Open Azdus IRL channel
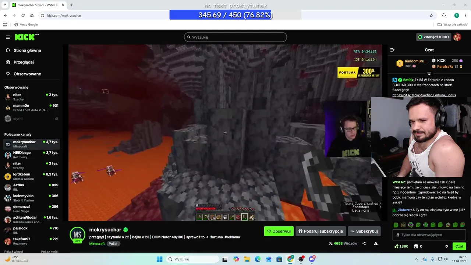This screenshot has height=265, width=471. pos(31,187)
